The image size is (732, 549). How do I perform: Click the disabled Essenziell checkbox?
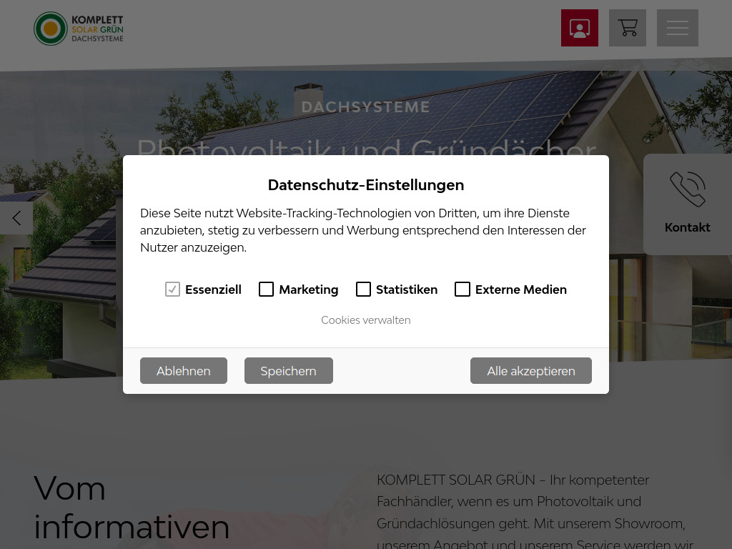172,289
